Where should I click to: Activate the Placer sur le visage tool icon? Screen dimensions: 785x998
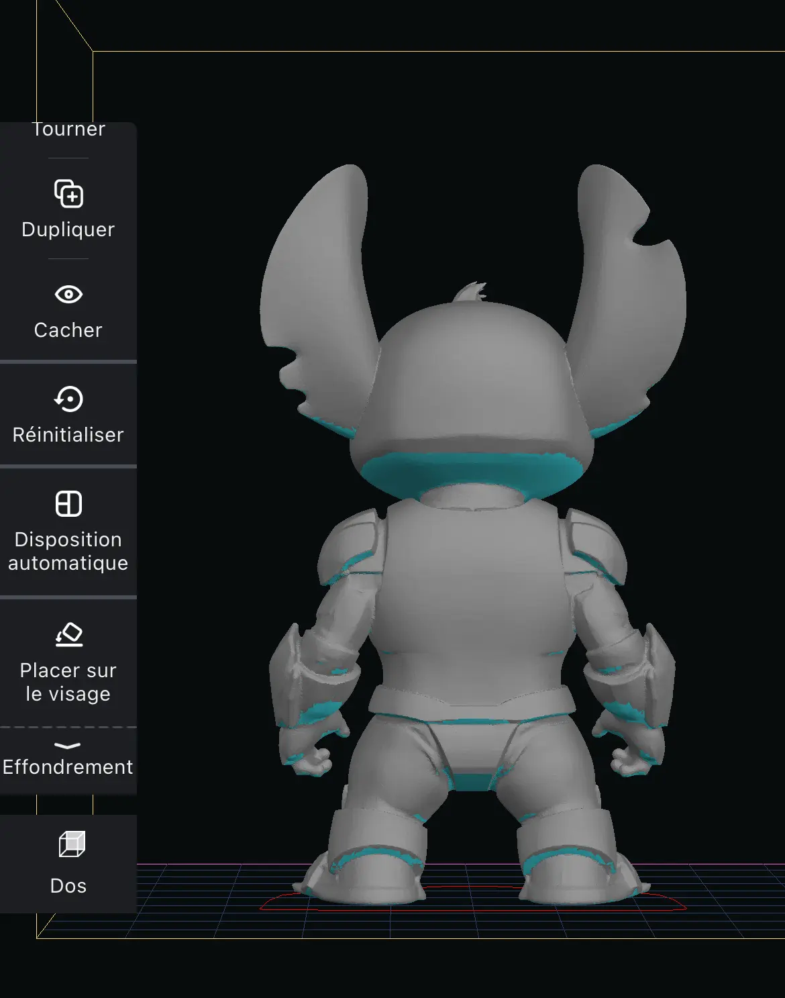68,634
